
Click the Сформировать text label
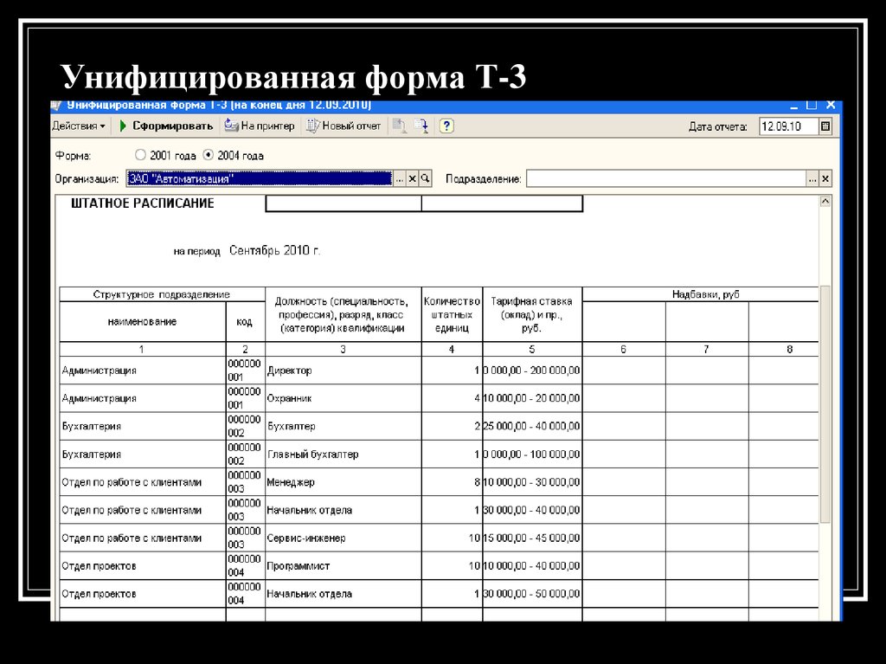coord(173,126)
